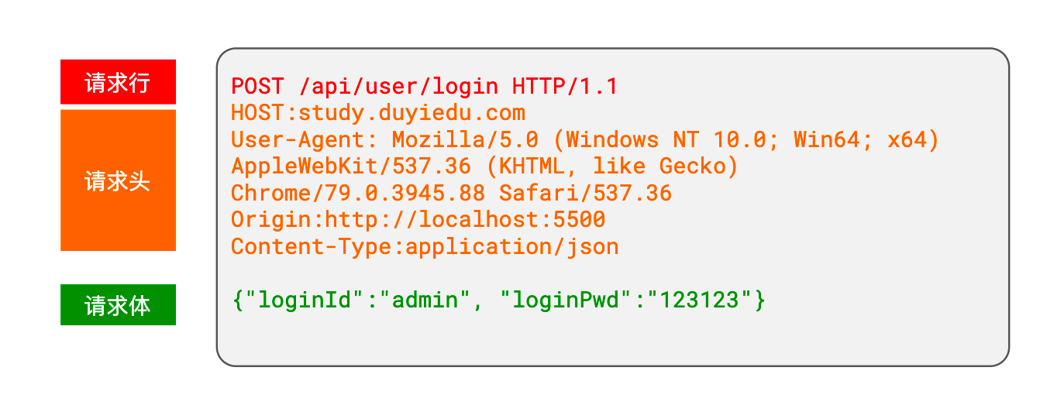Click the /api/user/login path text
This screenshot has height=412, width=1040.
[x=398, y=86]
